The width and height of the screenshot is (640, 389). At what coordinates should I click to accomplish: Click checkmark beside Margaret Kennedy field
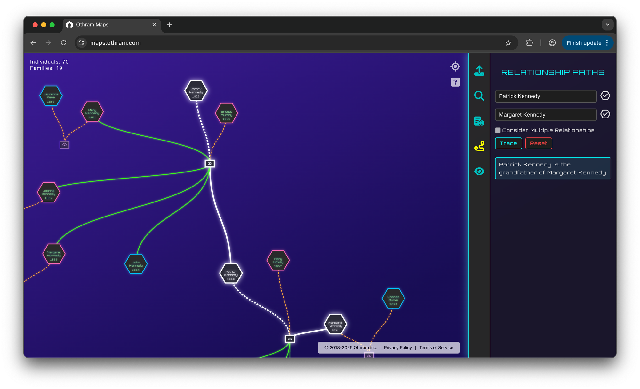[605, 114]
